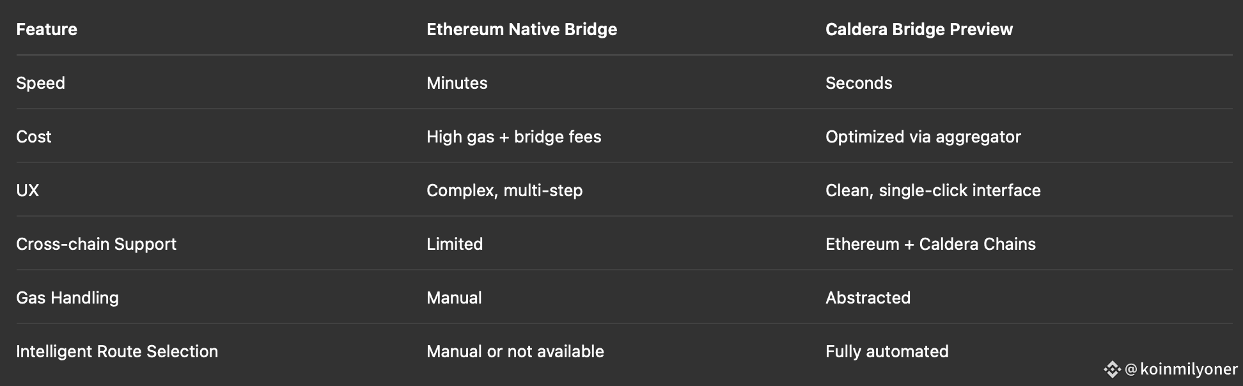Click the Intelligent Route Selection label

(117, 351)
